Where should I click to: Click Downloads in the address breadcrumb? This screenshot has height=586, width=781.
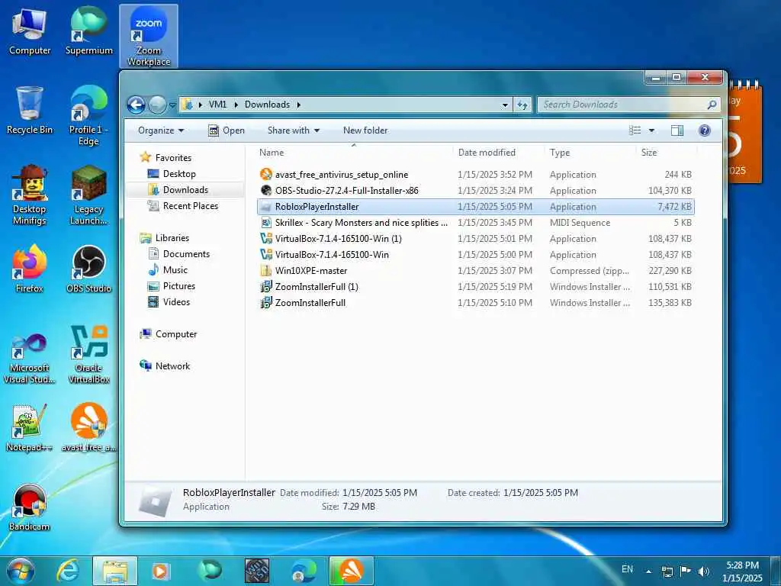[267, 105]
